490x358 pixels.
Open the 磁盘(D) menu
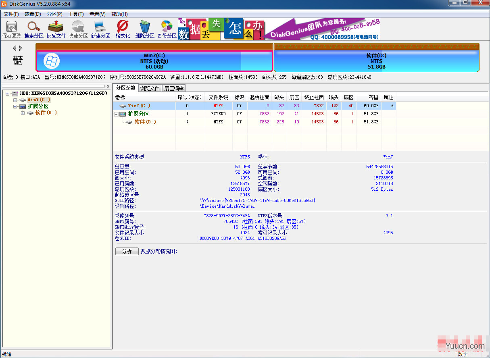33,14
